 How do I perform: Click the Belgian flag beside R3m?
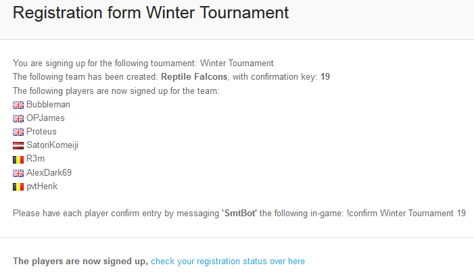(x=18, y=159)
